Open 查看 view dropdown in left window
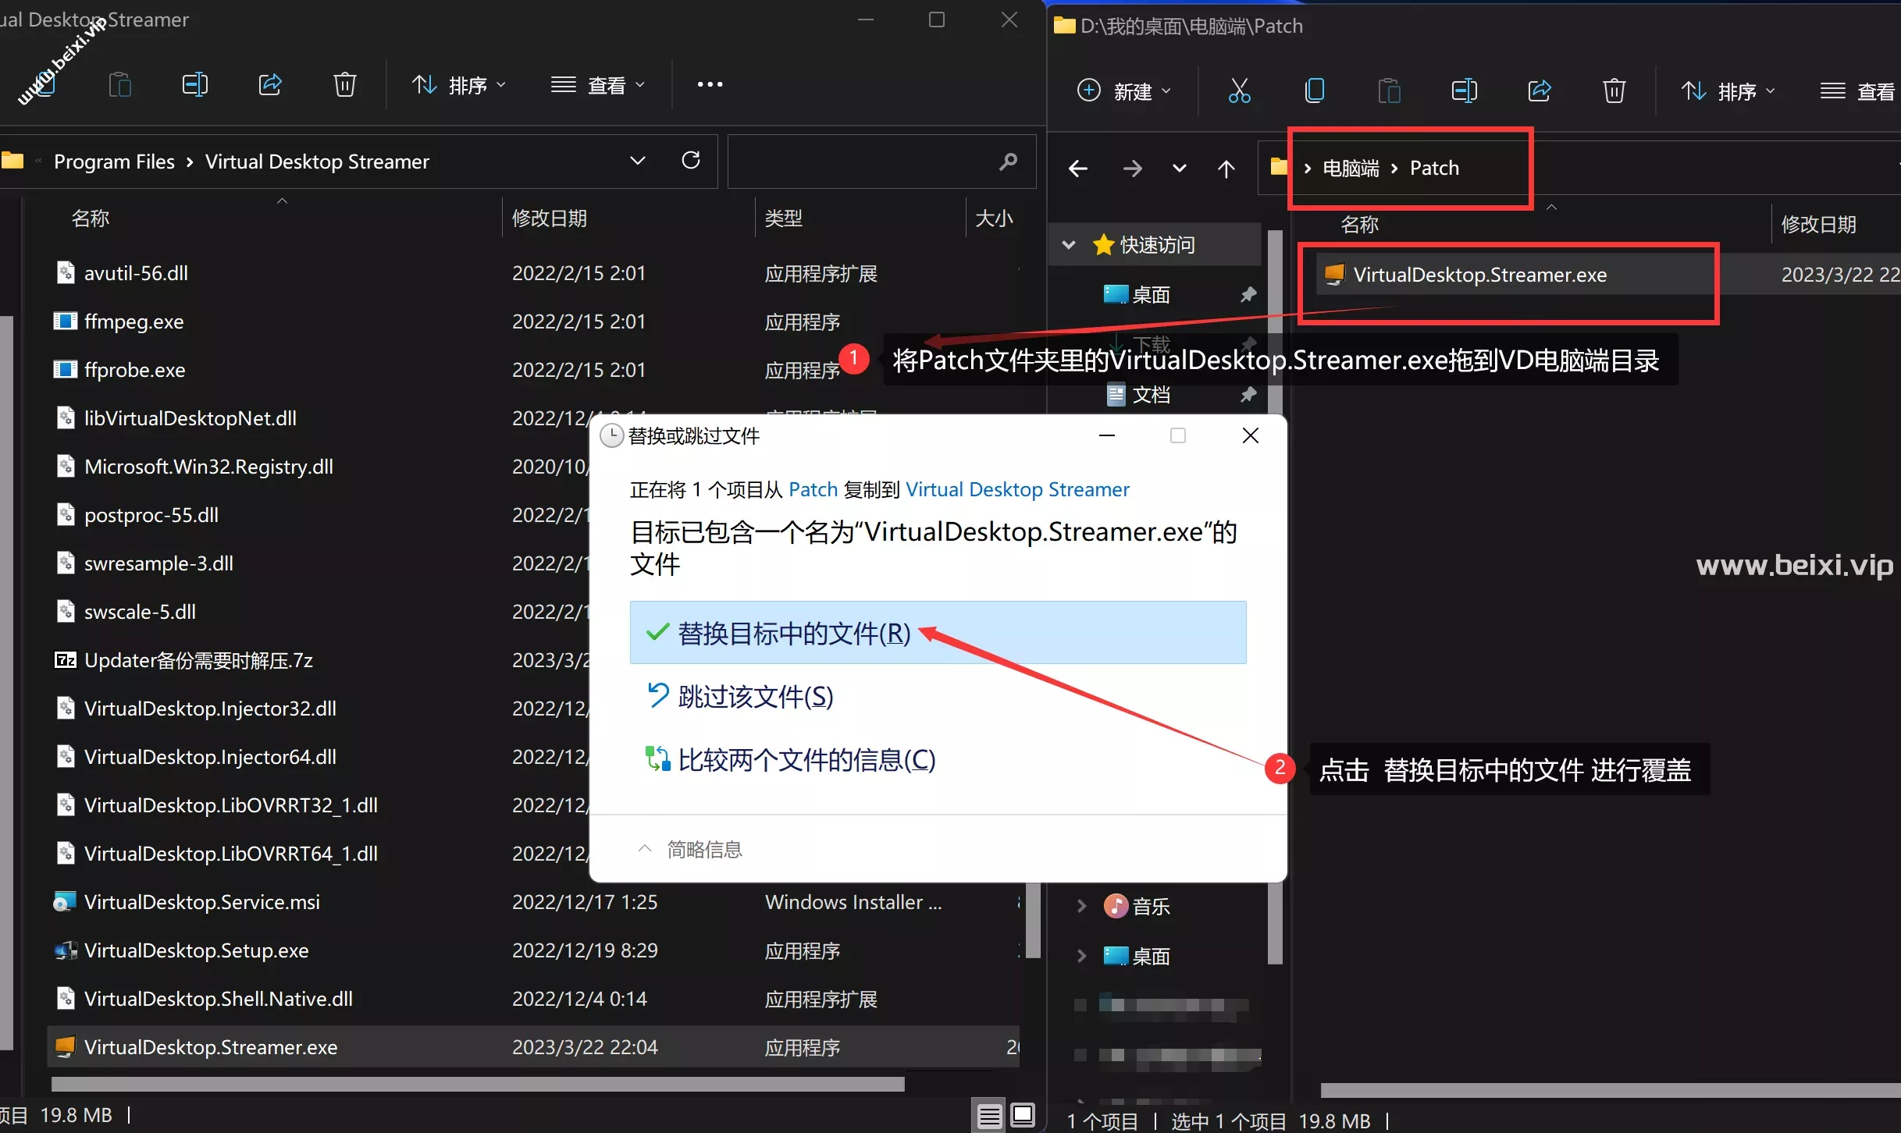The image size is (1901, 1133). (598, 84)
